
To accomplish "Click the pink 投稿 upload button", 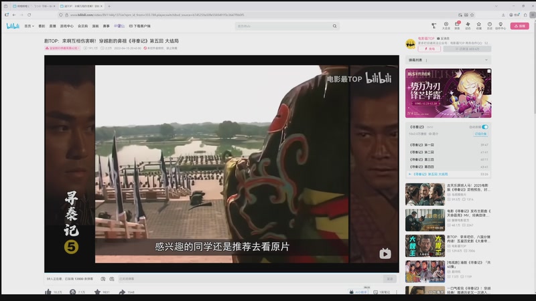I will point(520,26).
